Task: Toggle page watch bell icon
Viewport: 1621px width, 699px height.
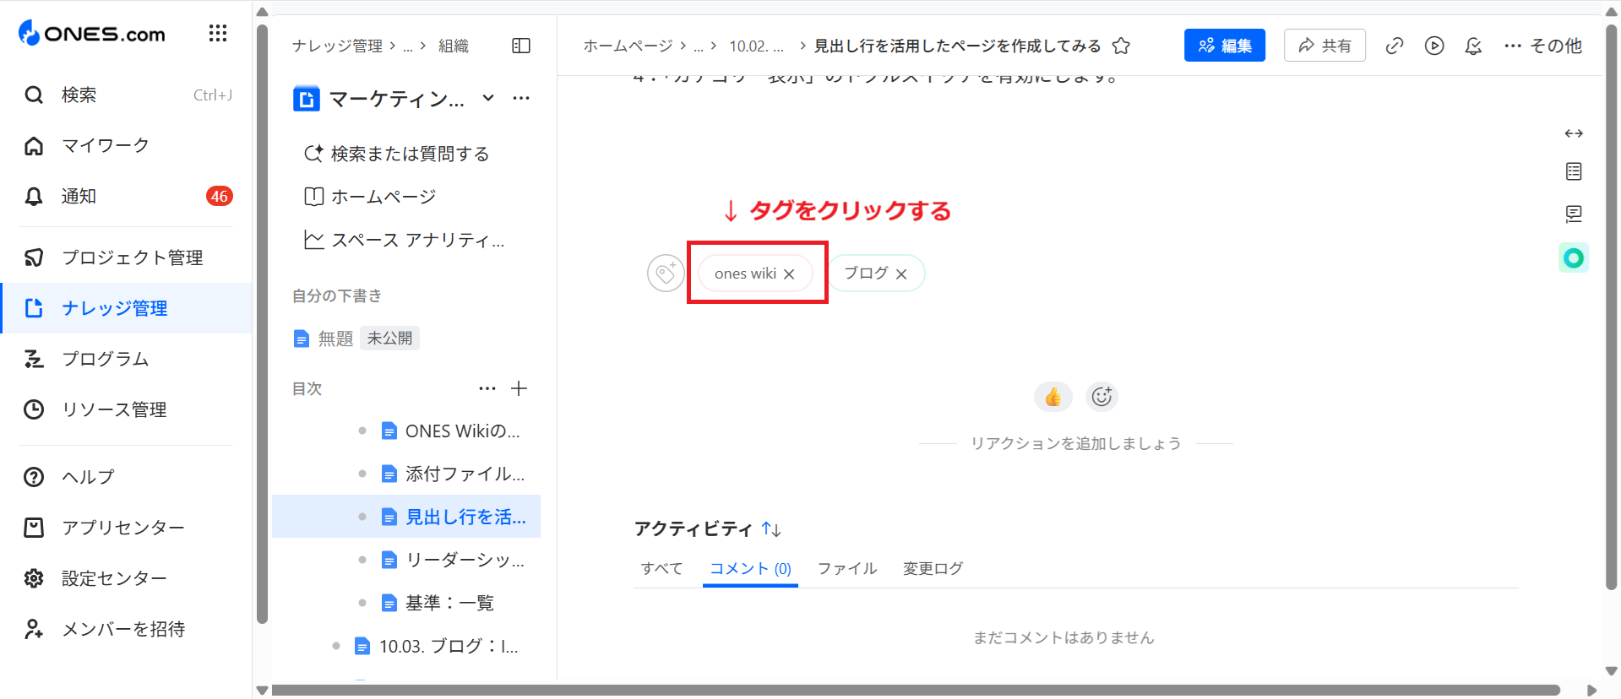Action: 1473,46
